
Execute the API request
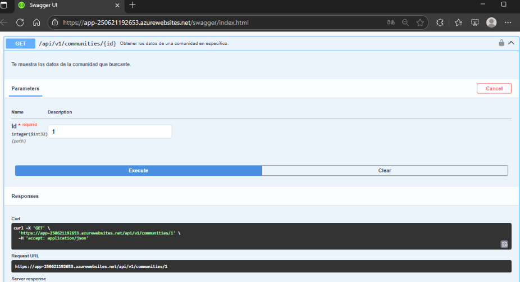138,171
